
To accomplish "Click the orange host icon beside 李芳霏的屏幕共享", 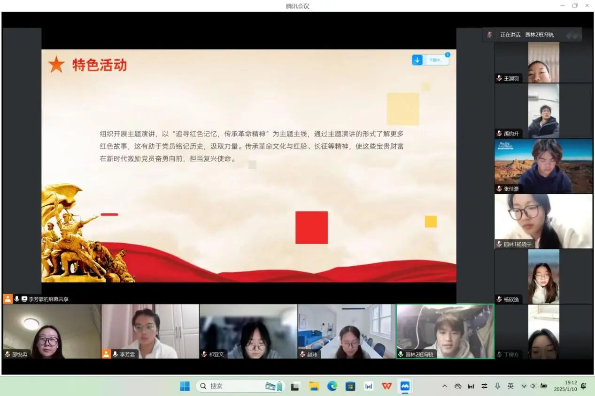I will pos(8,299).
